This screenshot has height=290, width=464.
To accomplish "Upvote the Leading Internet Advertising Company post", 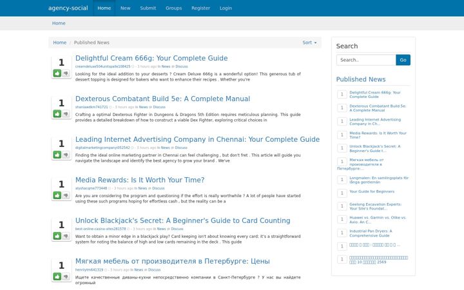I will (57, 155).
